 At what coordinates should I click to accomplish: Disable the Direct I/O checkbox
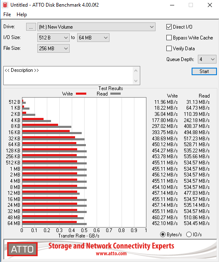169,27
